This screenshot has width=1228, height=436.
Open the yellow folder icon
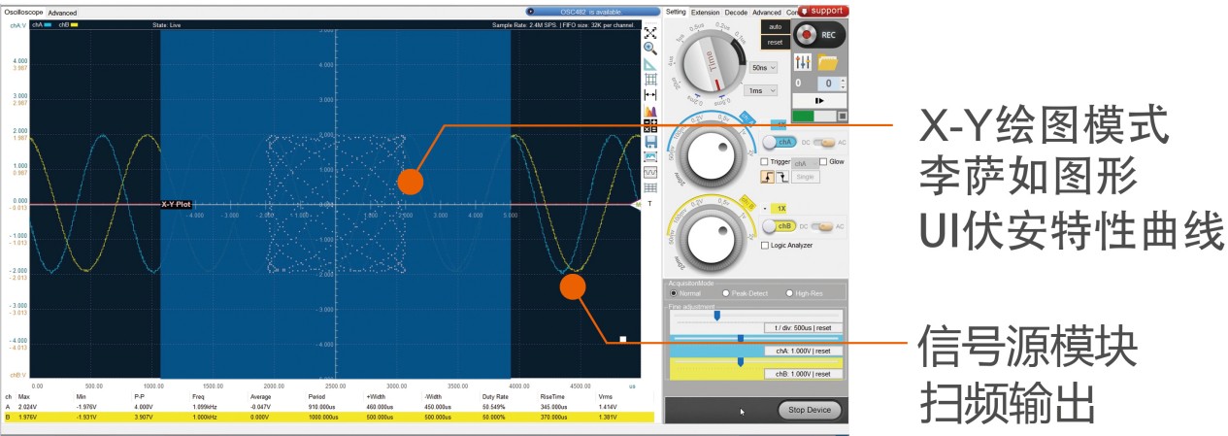pyautogui.click(x=828, y=61)
